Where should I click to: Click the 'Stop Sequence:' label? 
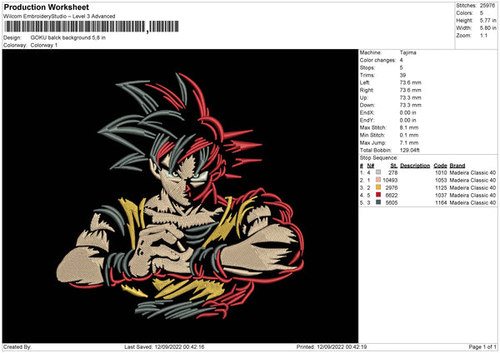[379, 158]
